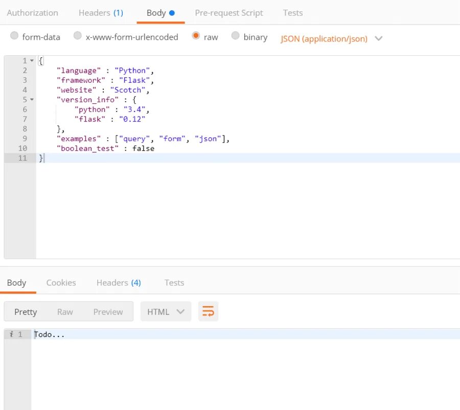Click the "form" array item
The height and width of the screenshot is (410, 460).
click(173, 139)
